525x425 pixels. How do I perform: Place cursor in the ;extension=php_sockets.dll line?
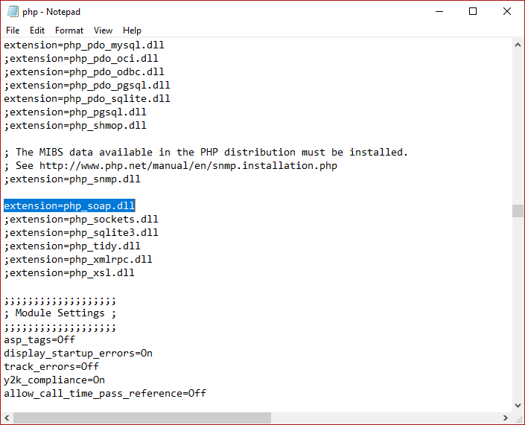point(80,219)
